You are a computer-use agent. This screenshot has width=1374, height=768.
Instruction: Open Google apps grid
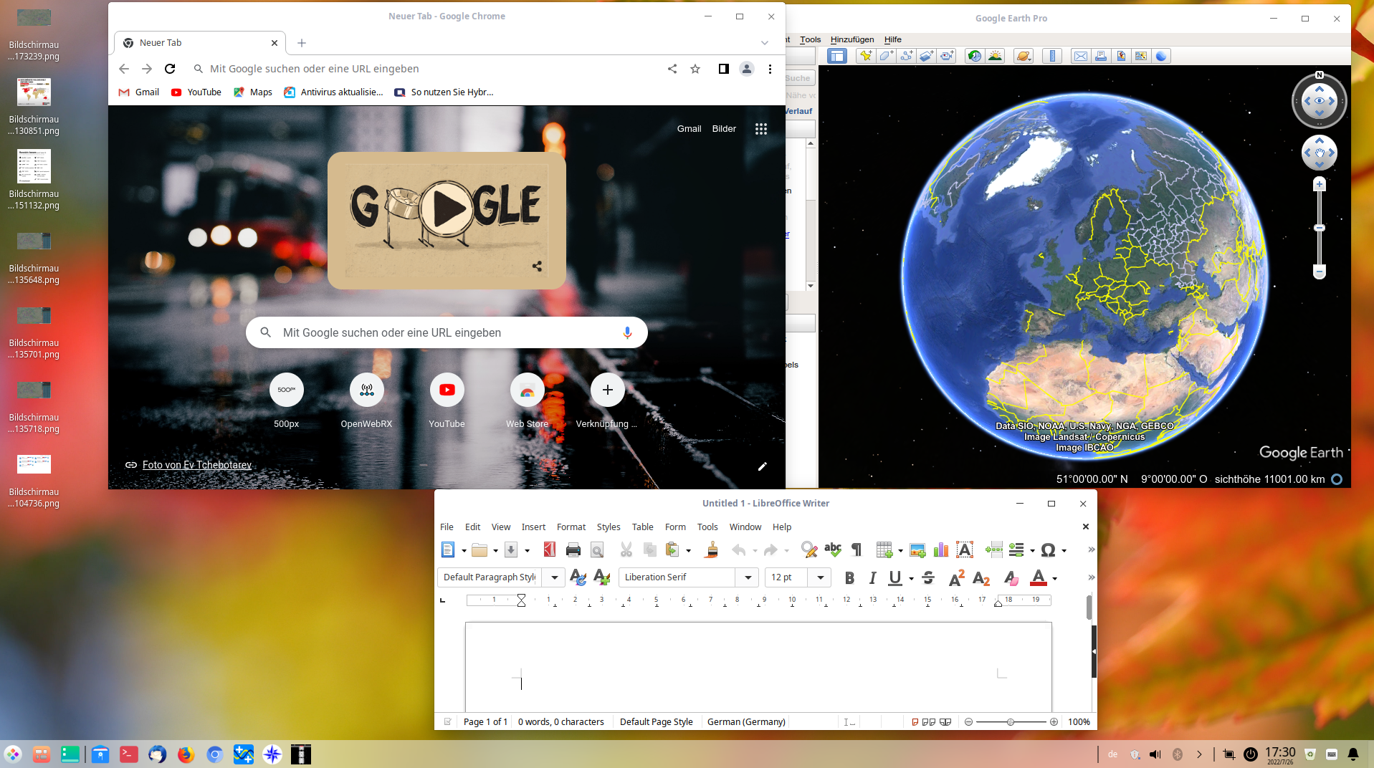tap(760, 129)
